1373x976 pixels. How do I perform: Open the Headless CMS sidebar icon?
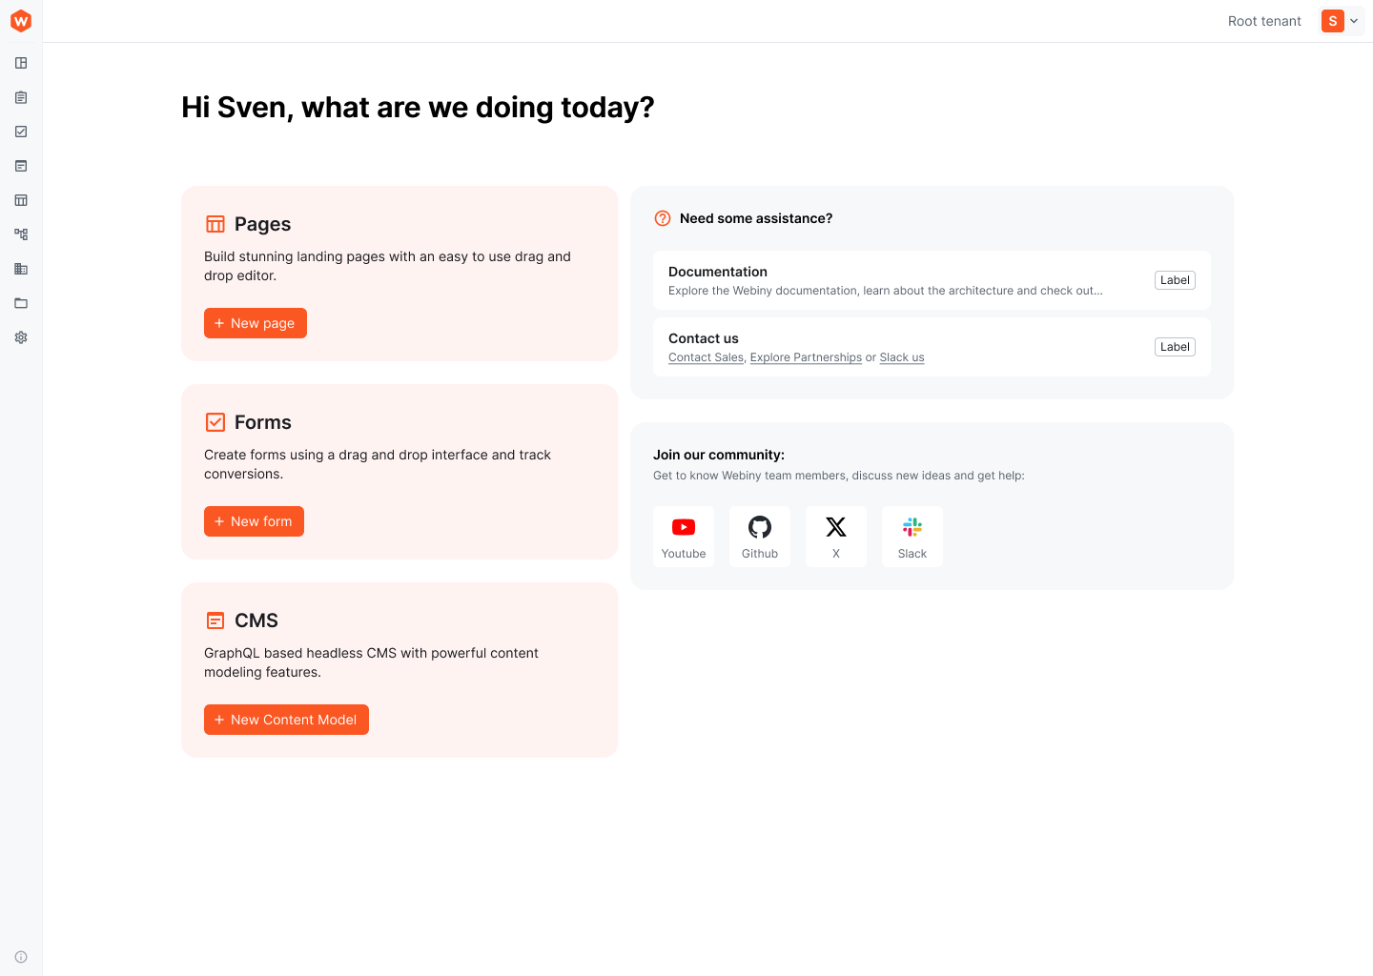coord(21,166)
